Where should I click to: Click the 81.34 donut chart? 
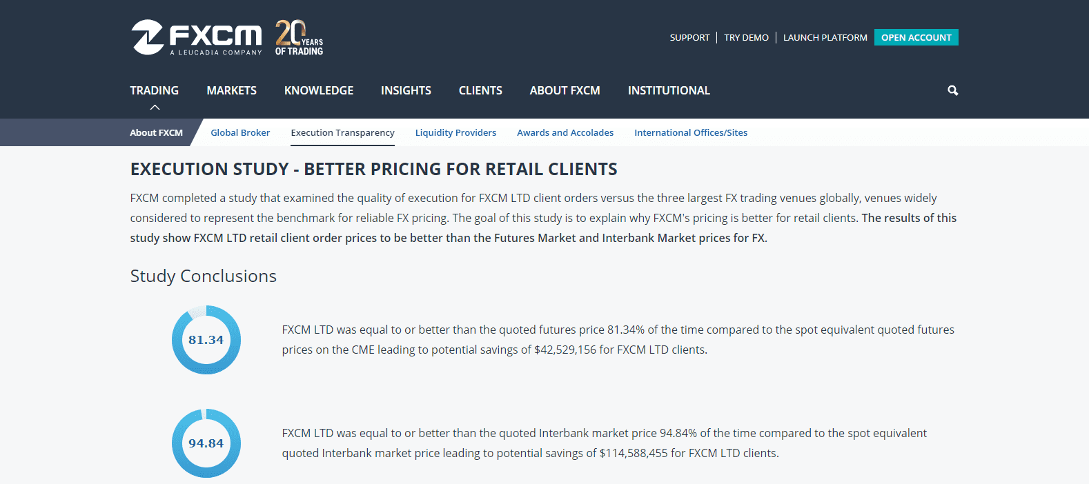point(206,340)
